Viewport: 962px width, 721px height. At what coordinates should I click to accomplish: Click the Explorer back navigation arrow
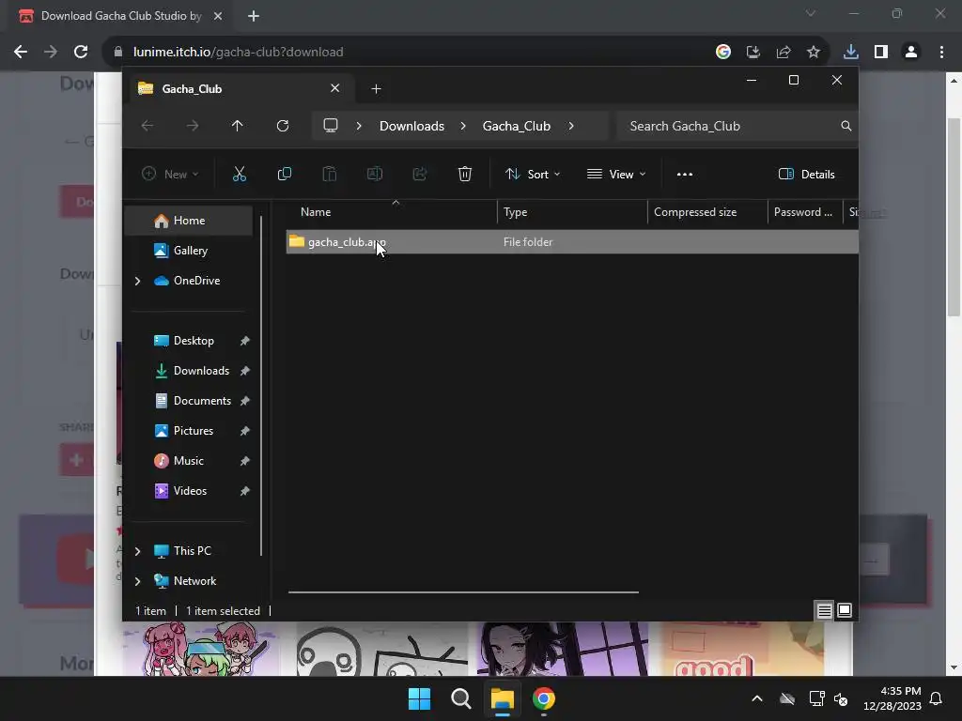tap(147, 126)
